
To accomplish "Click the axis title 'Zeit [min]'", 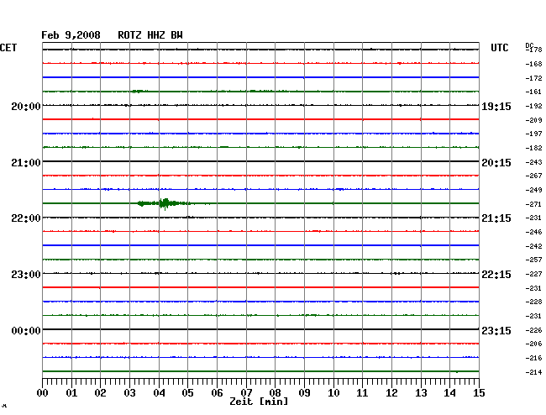I will 259,402.
